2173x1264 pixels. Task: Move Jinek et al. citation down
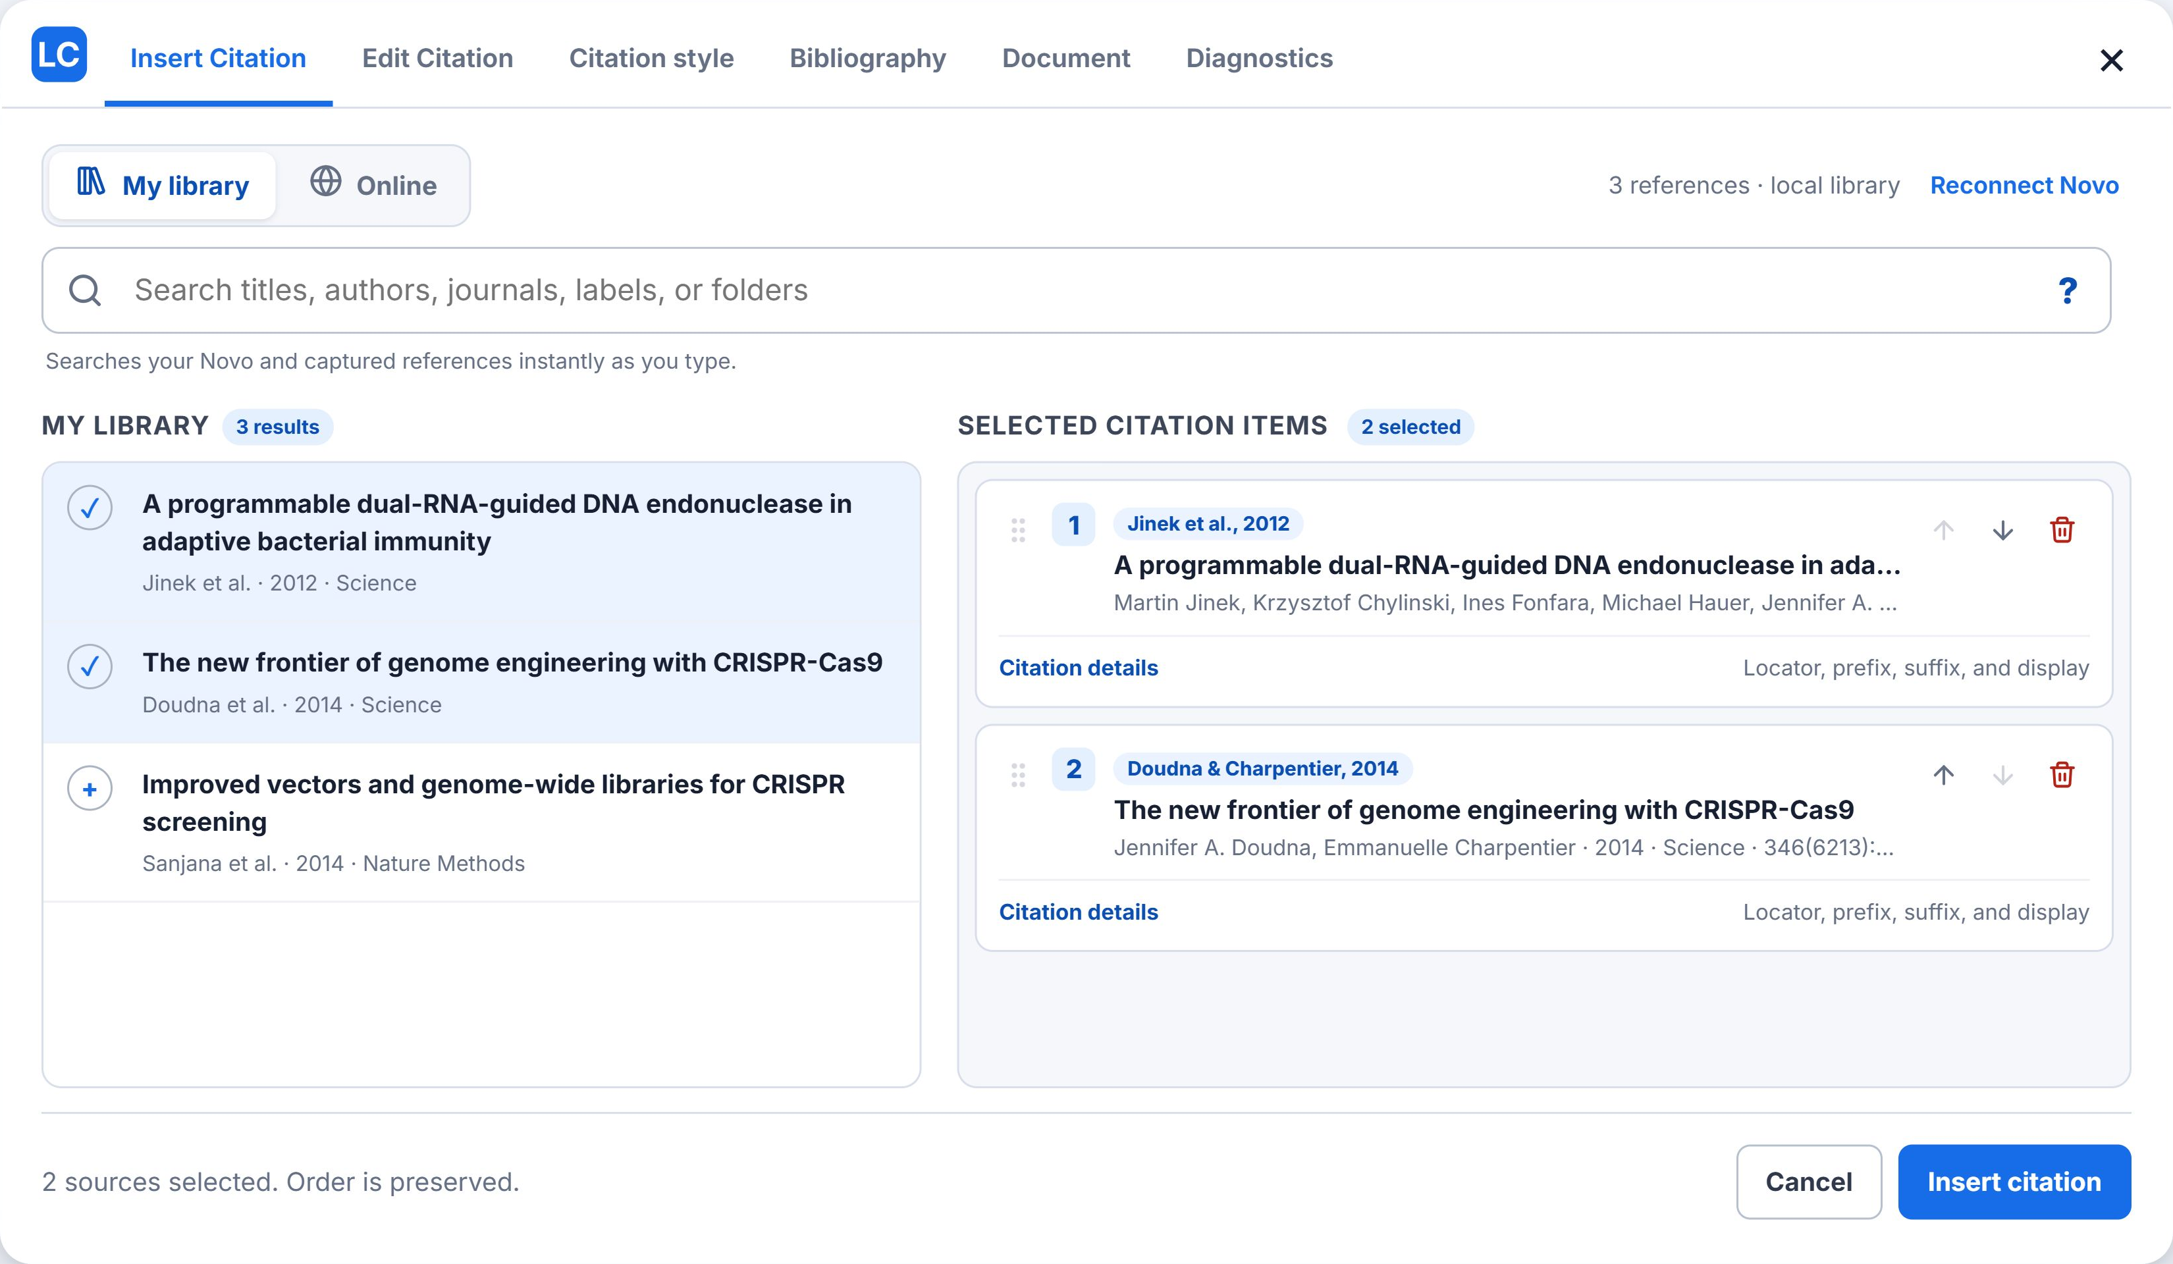pos(2003,529)
